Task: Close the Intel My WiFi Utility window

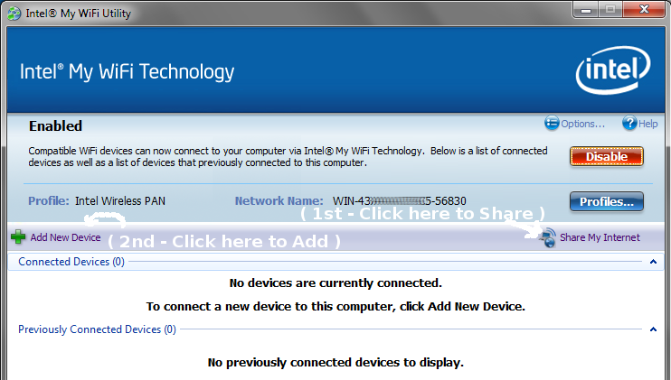Action: point(644,10)
